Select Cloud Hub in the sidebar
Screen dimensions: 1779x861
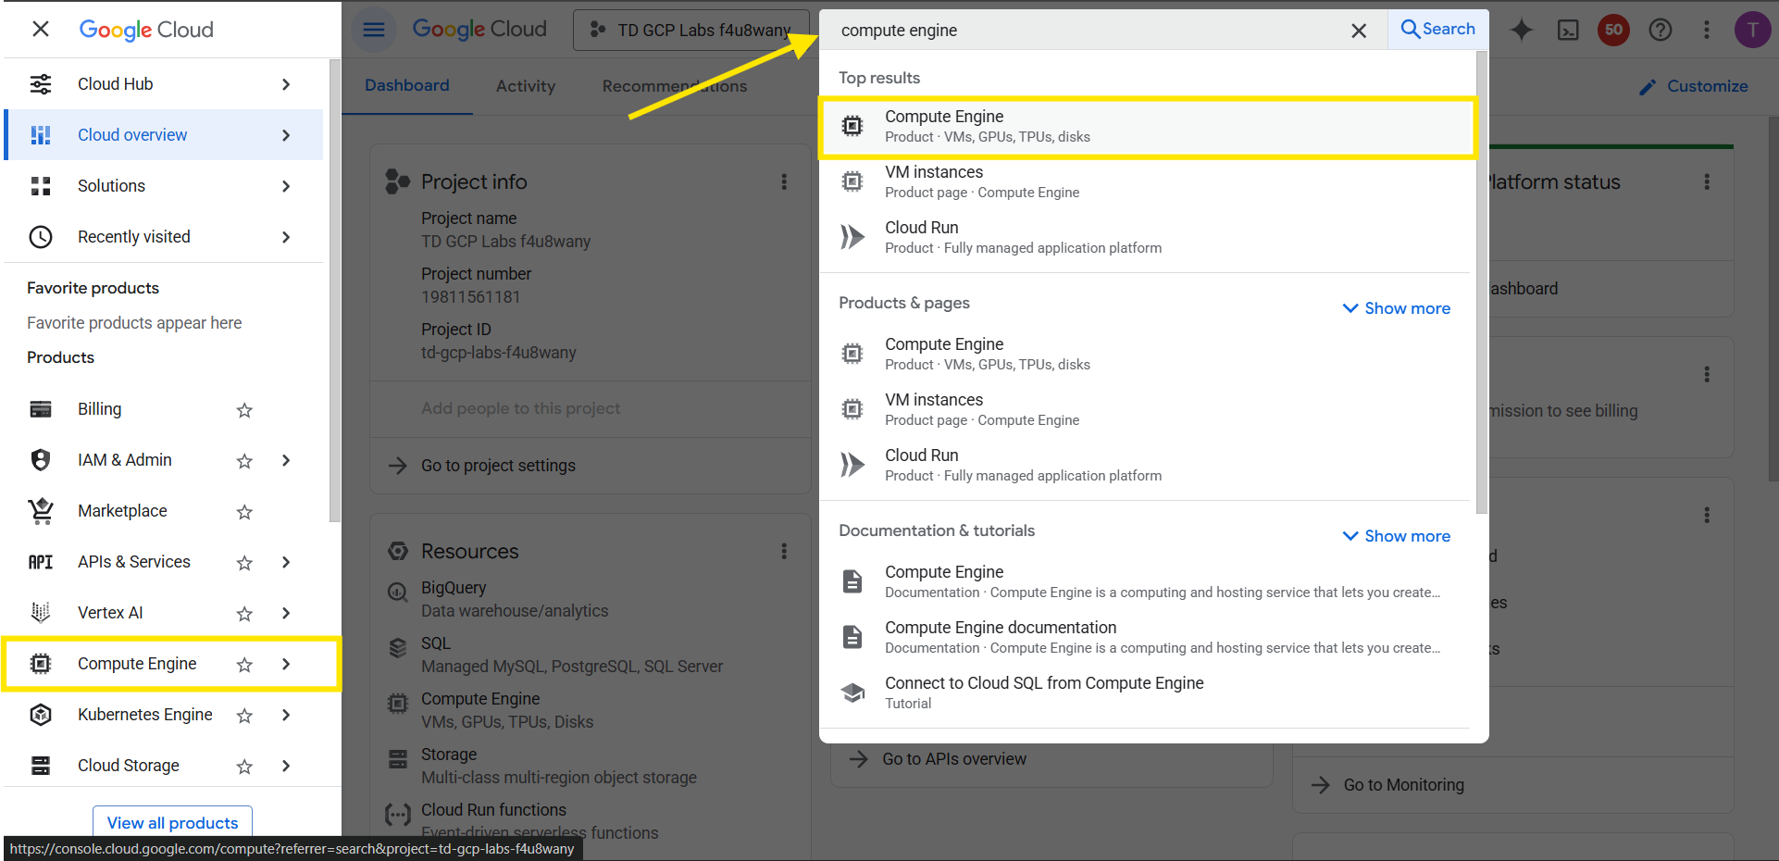pos(116,84)
